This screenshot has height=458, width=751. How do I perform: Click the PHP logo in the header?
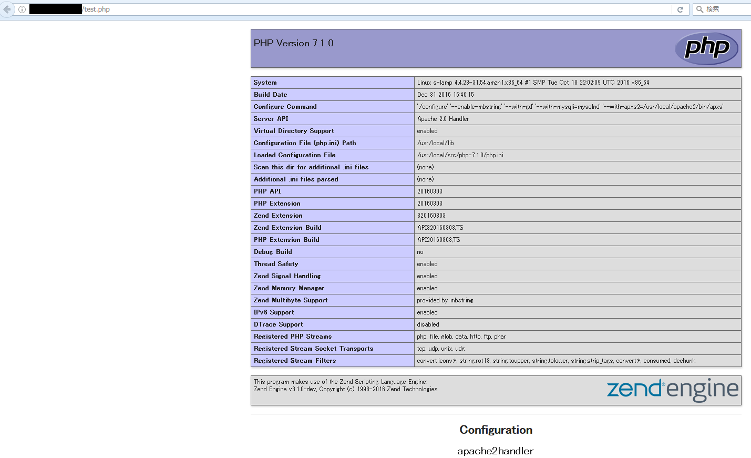706,48
